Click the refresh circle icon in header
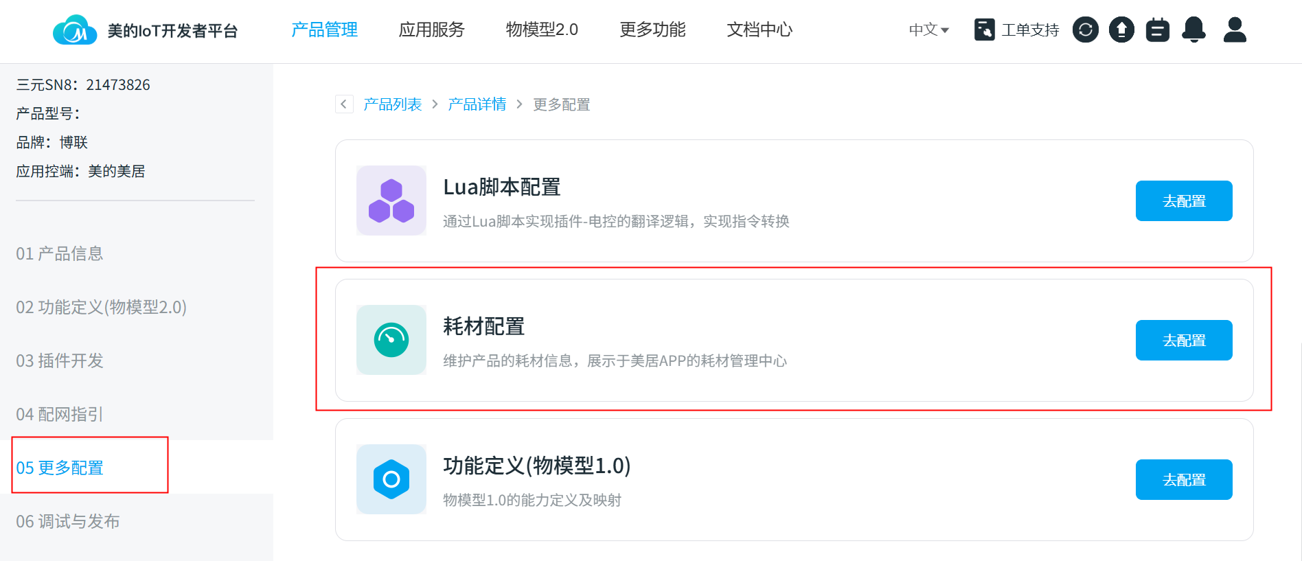The image size is (1302, 561). [1085, 30]
